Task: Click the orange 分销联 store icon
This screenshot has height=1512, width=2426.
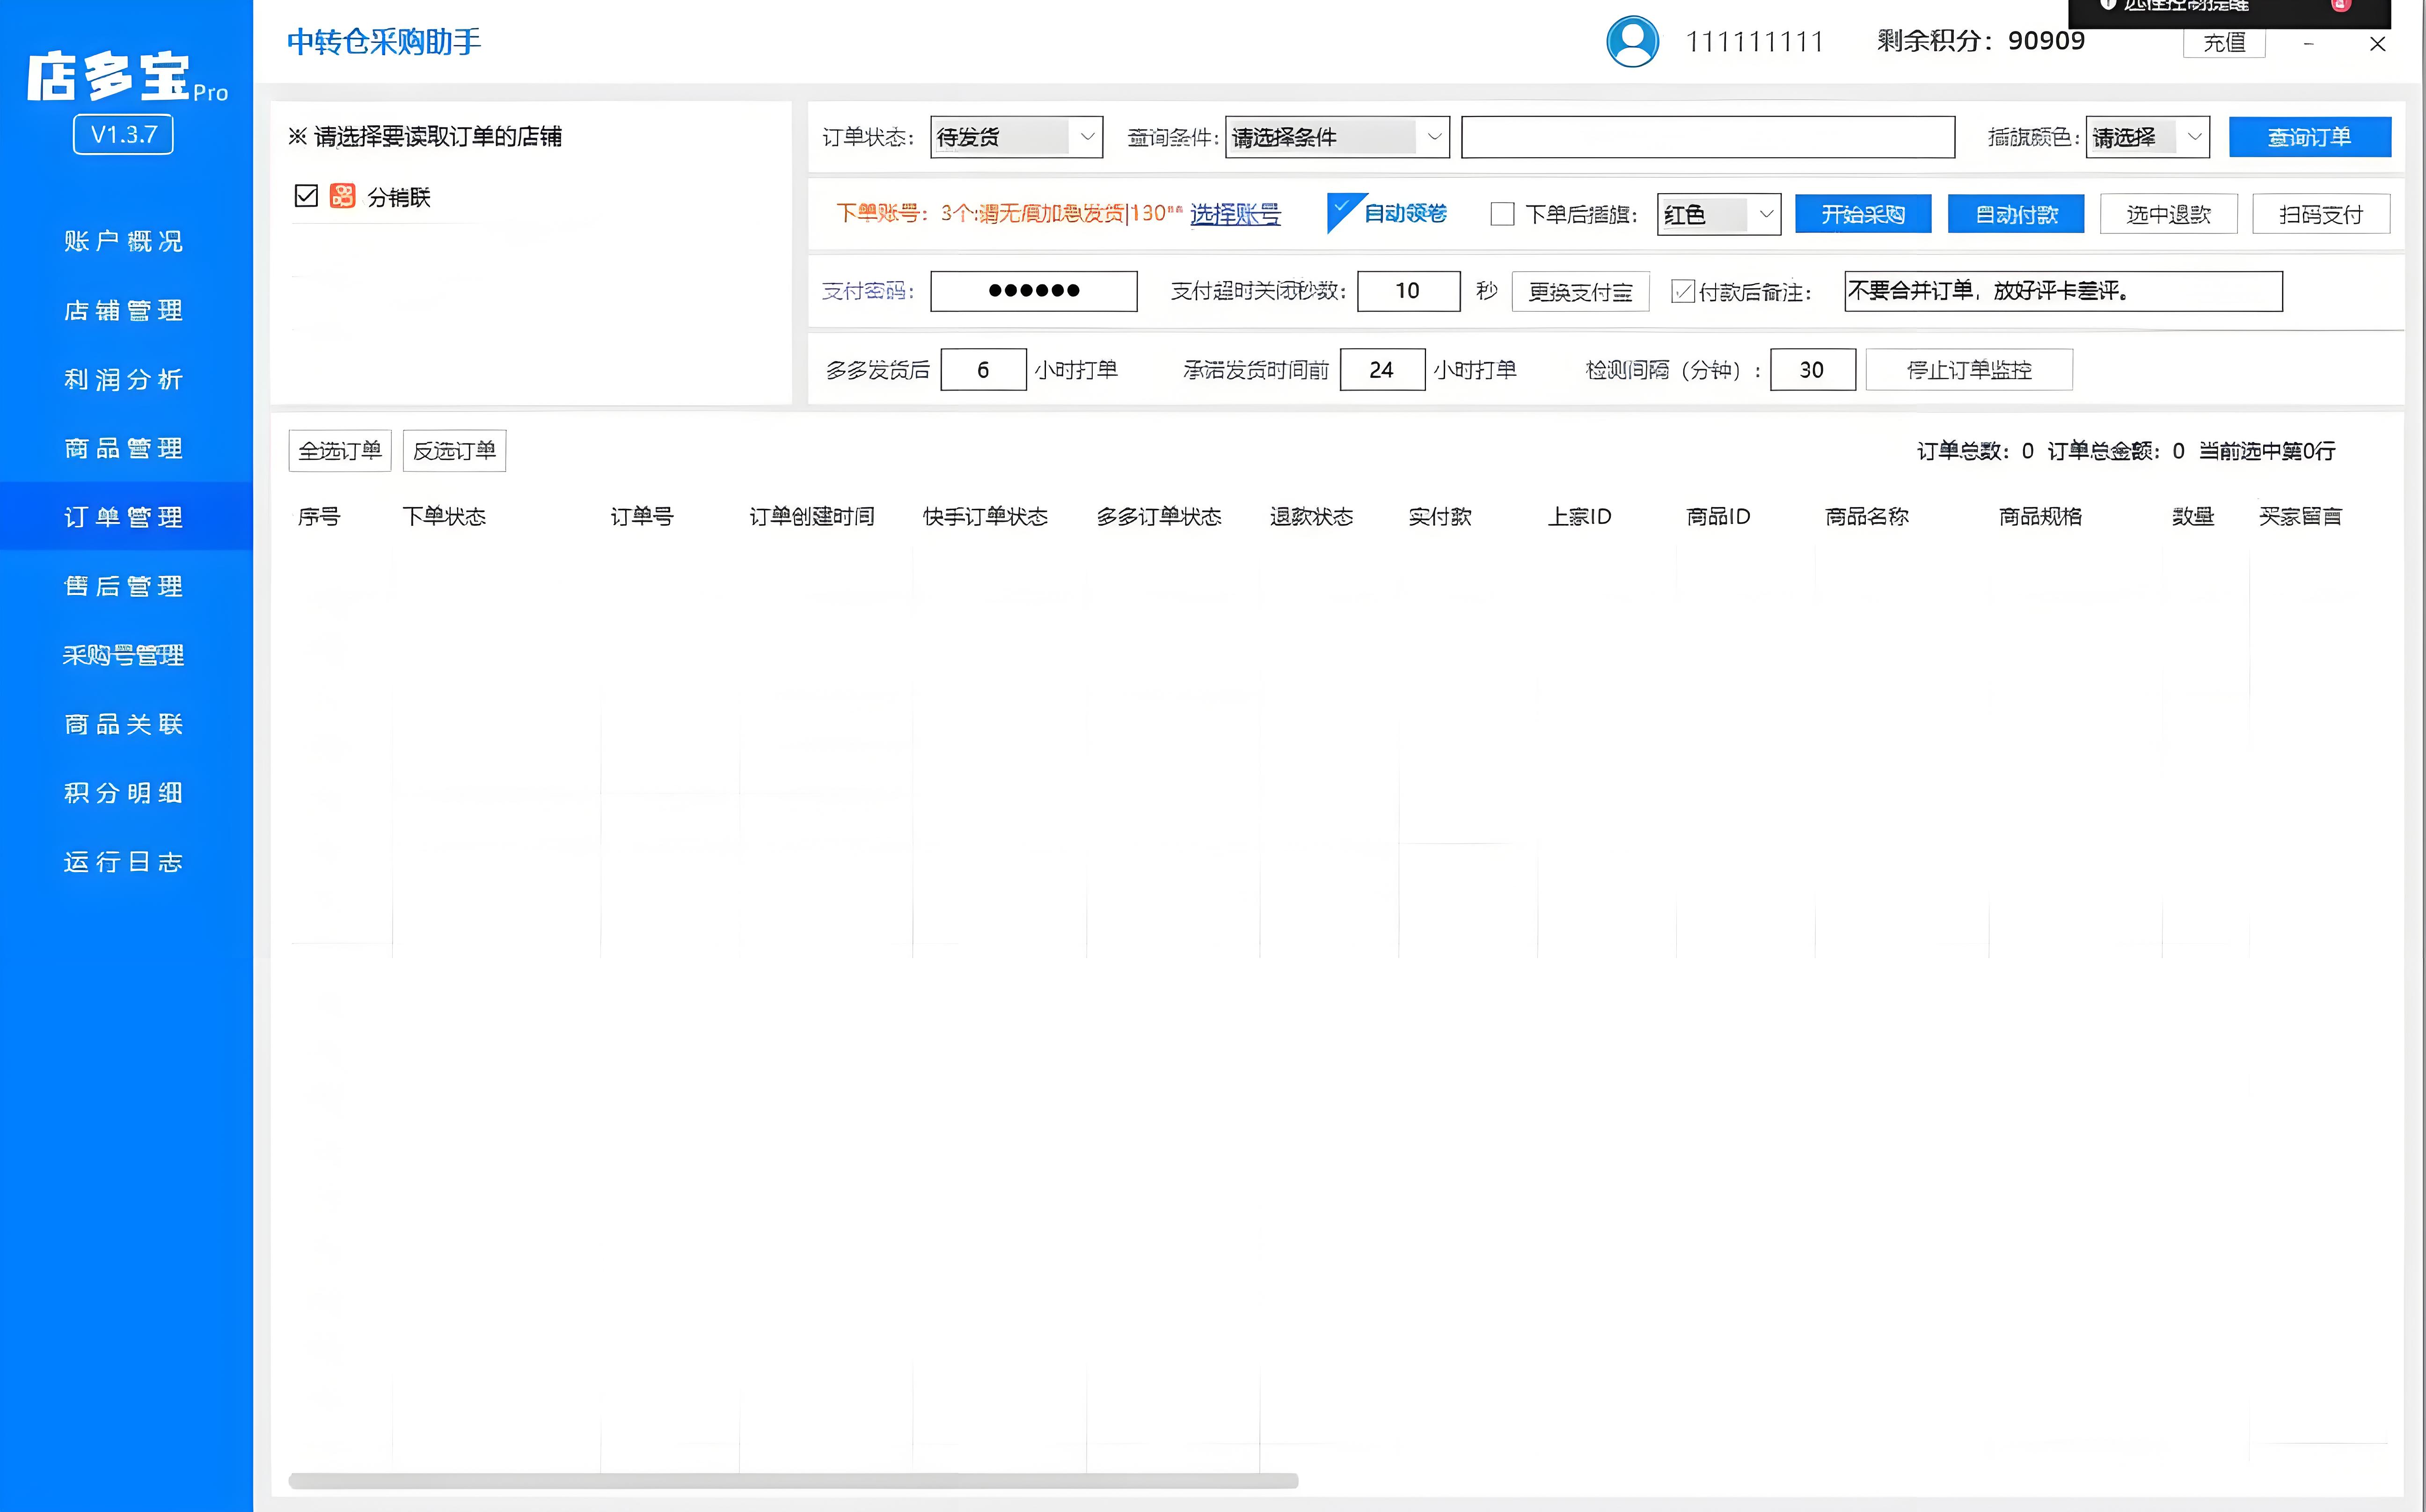Action: pos(342,196)
